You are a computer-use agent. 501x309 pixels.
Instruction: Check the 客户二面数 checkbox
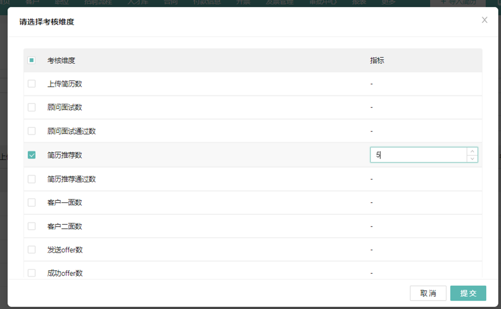point(32,226)
